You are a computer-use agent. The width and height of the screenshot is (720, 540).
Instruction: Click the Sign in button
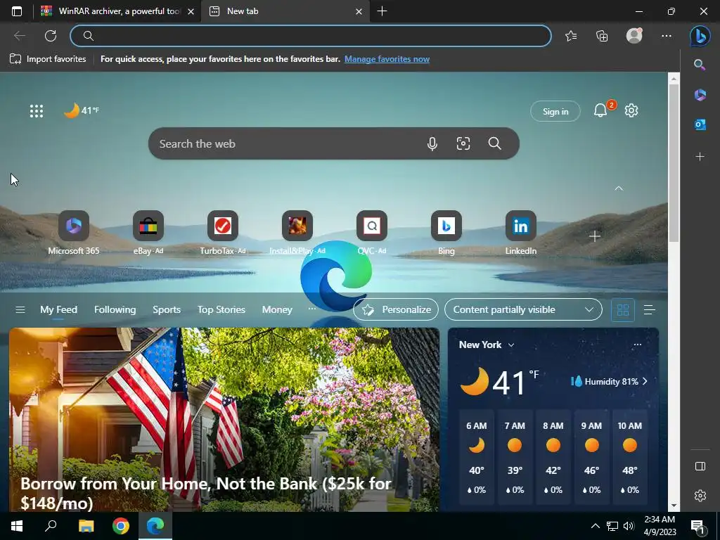click(555, 111)
